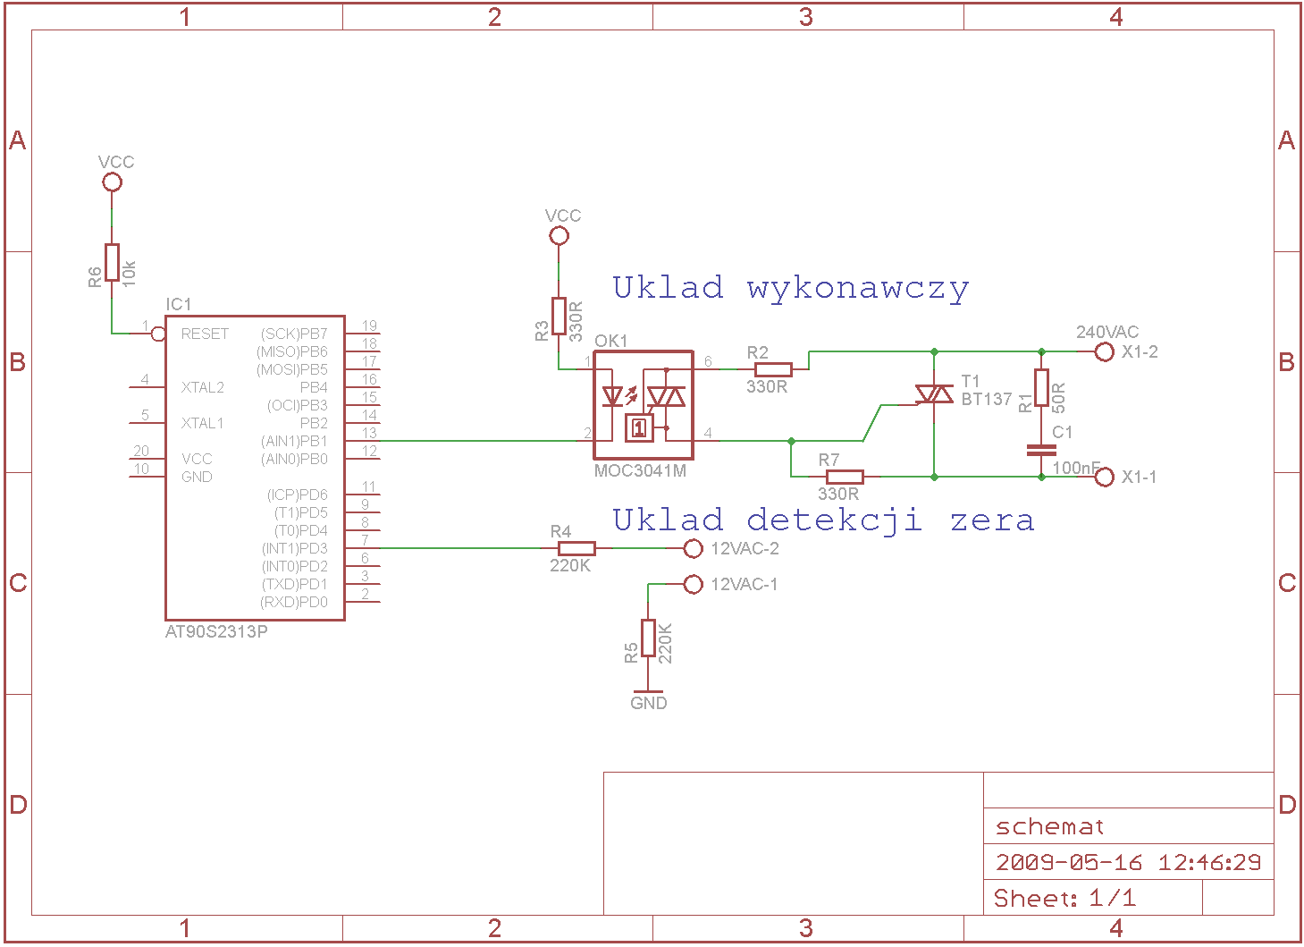This screenshot has height=947, width=1304.
Task: Click the junction dot left of R7
Action: pyautogui.click(x=791, y=441)
